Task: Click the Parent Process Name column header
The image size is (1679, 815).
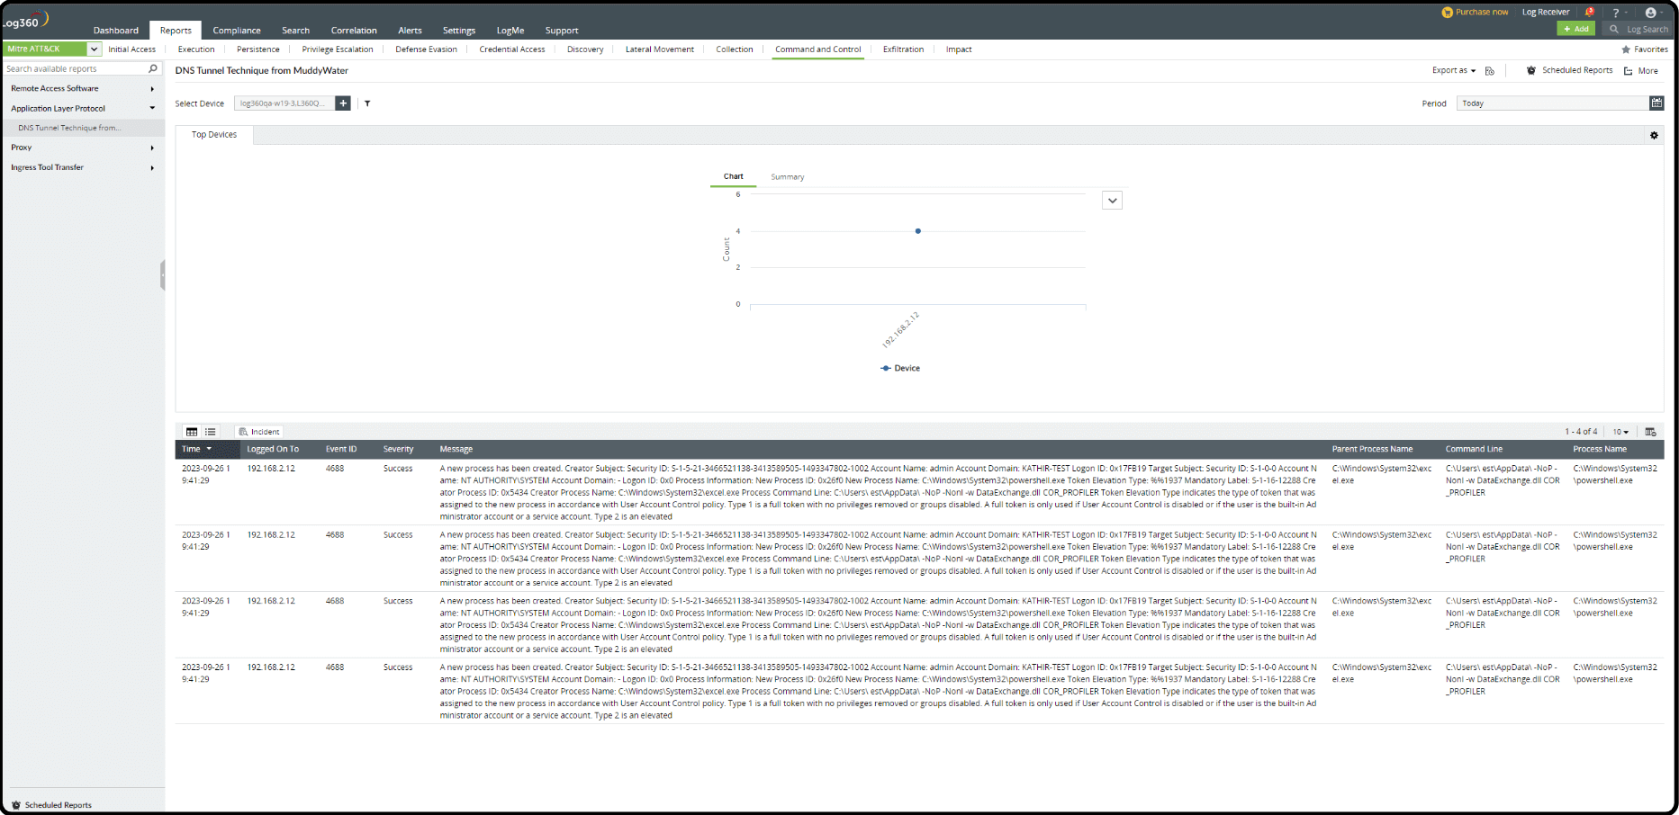Action: coord(1373,449)
